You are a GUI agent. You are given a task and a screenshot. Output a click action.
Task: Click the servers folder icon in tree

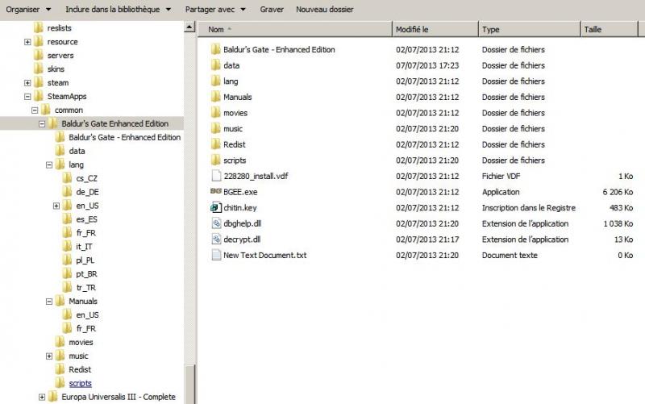pyautogui.click(x=38, y=55)
